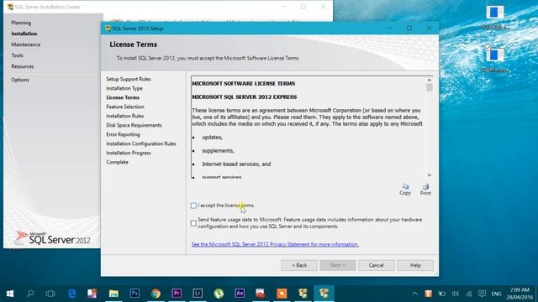Show hidden system tray icons
This screenshot has height=302, width=538.
414,294
